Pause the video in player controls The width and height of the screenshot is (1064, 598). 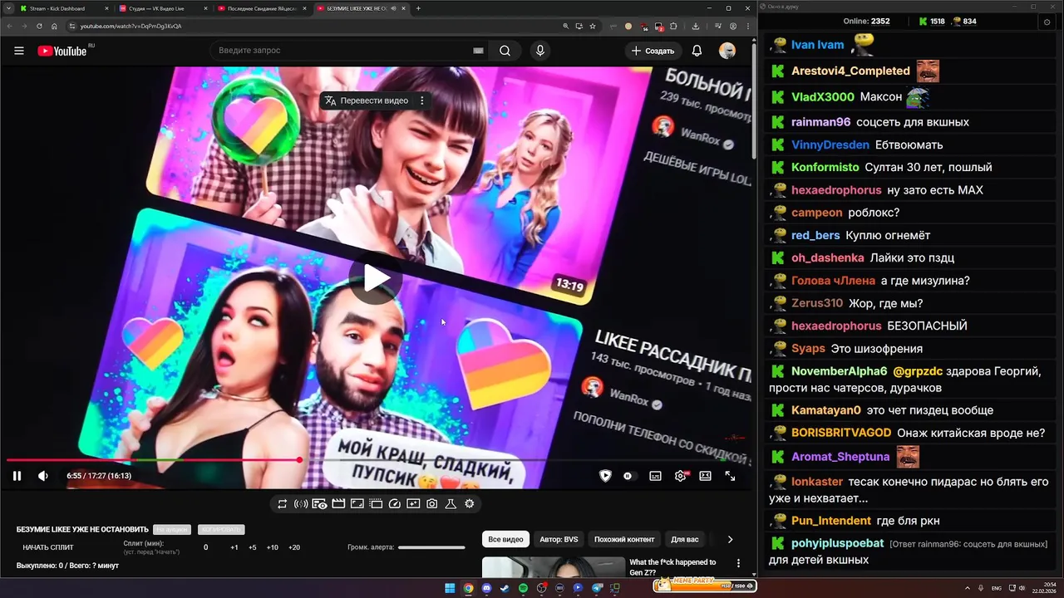point(17,476)
